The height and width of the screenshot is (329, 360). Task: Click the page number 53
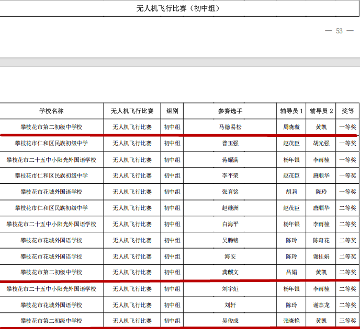pyautogui.click(x=339, y=31)
